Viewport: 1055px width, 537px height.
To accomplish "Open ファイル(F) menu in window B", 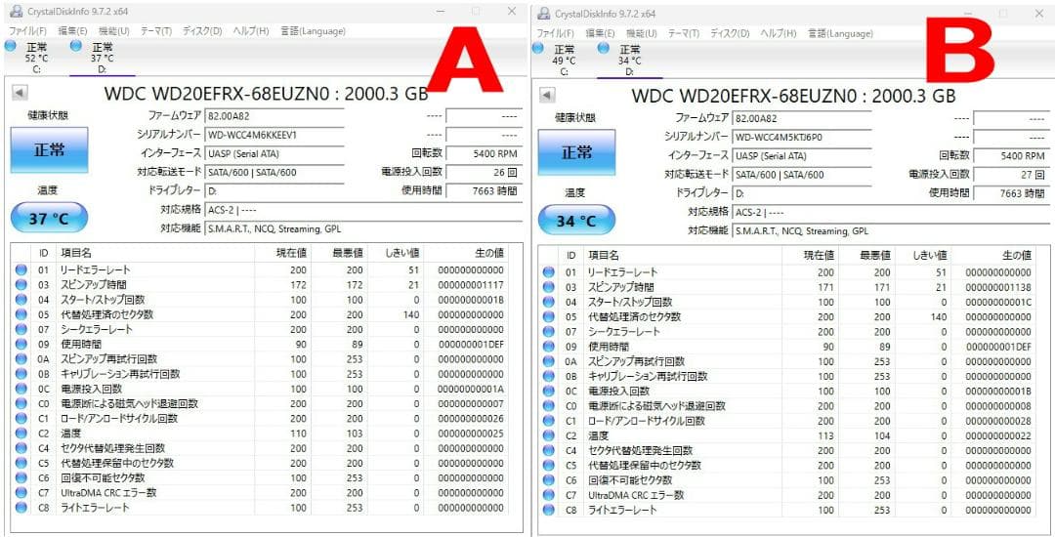I will pos(555,33).
